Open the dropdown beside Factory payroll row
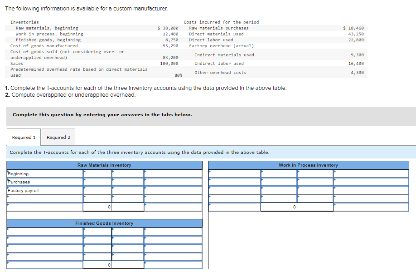The height and width of the screenshot is (272, 416). tap(84, 189)
